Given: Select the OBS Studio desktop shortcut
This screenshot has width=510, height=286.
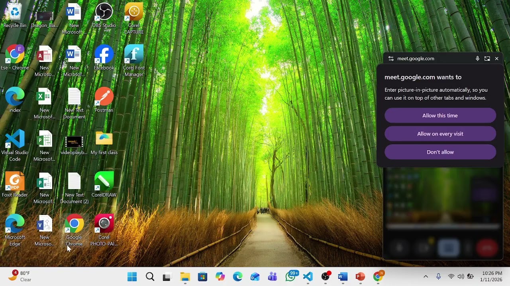Looking at the screenshot, I should pyautogui.click(x=104, y=16).
